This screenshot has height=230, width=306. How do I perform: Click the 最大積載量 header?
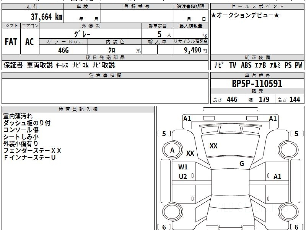click(x=191, y=26)
